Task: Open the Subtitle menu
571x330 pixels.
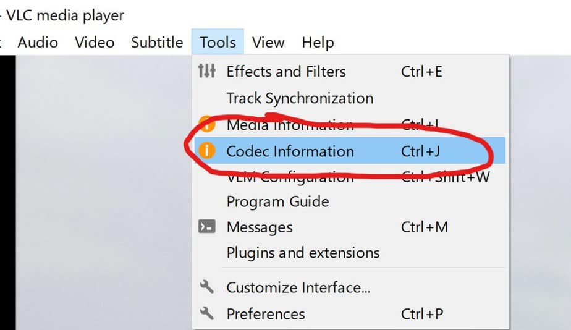Action: (x=157, y=42)
